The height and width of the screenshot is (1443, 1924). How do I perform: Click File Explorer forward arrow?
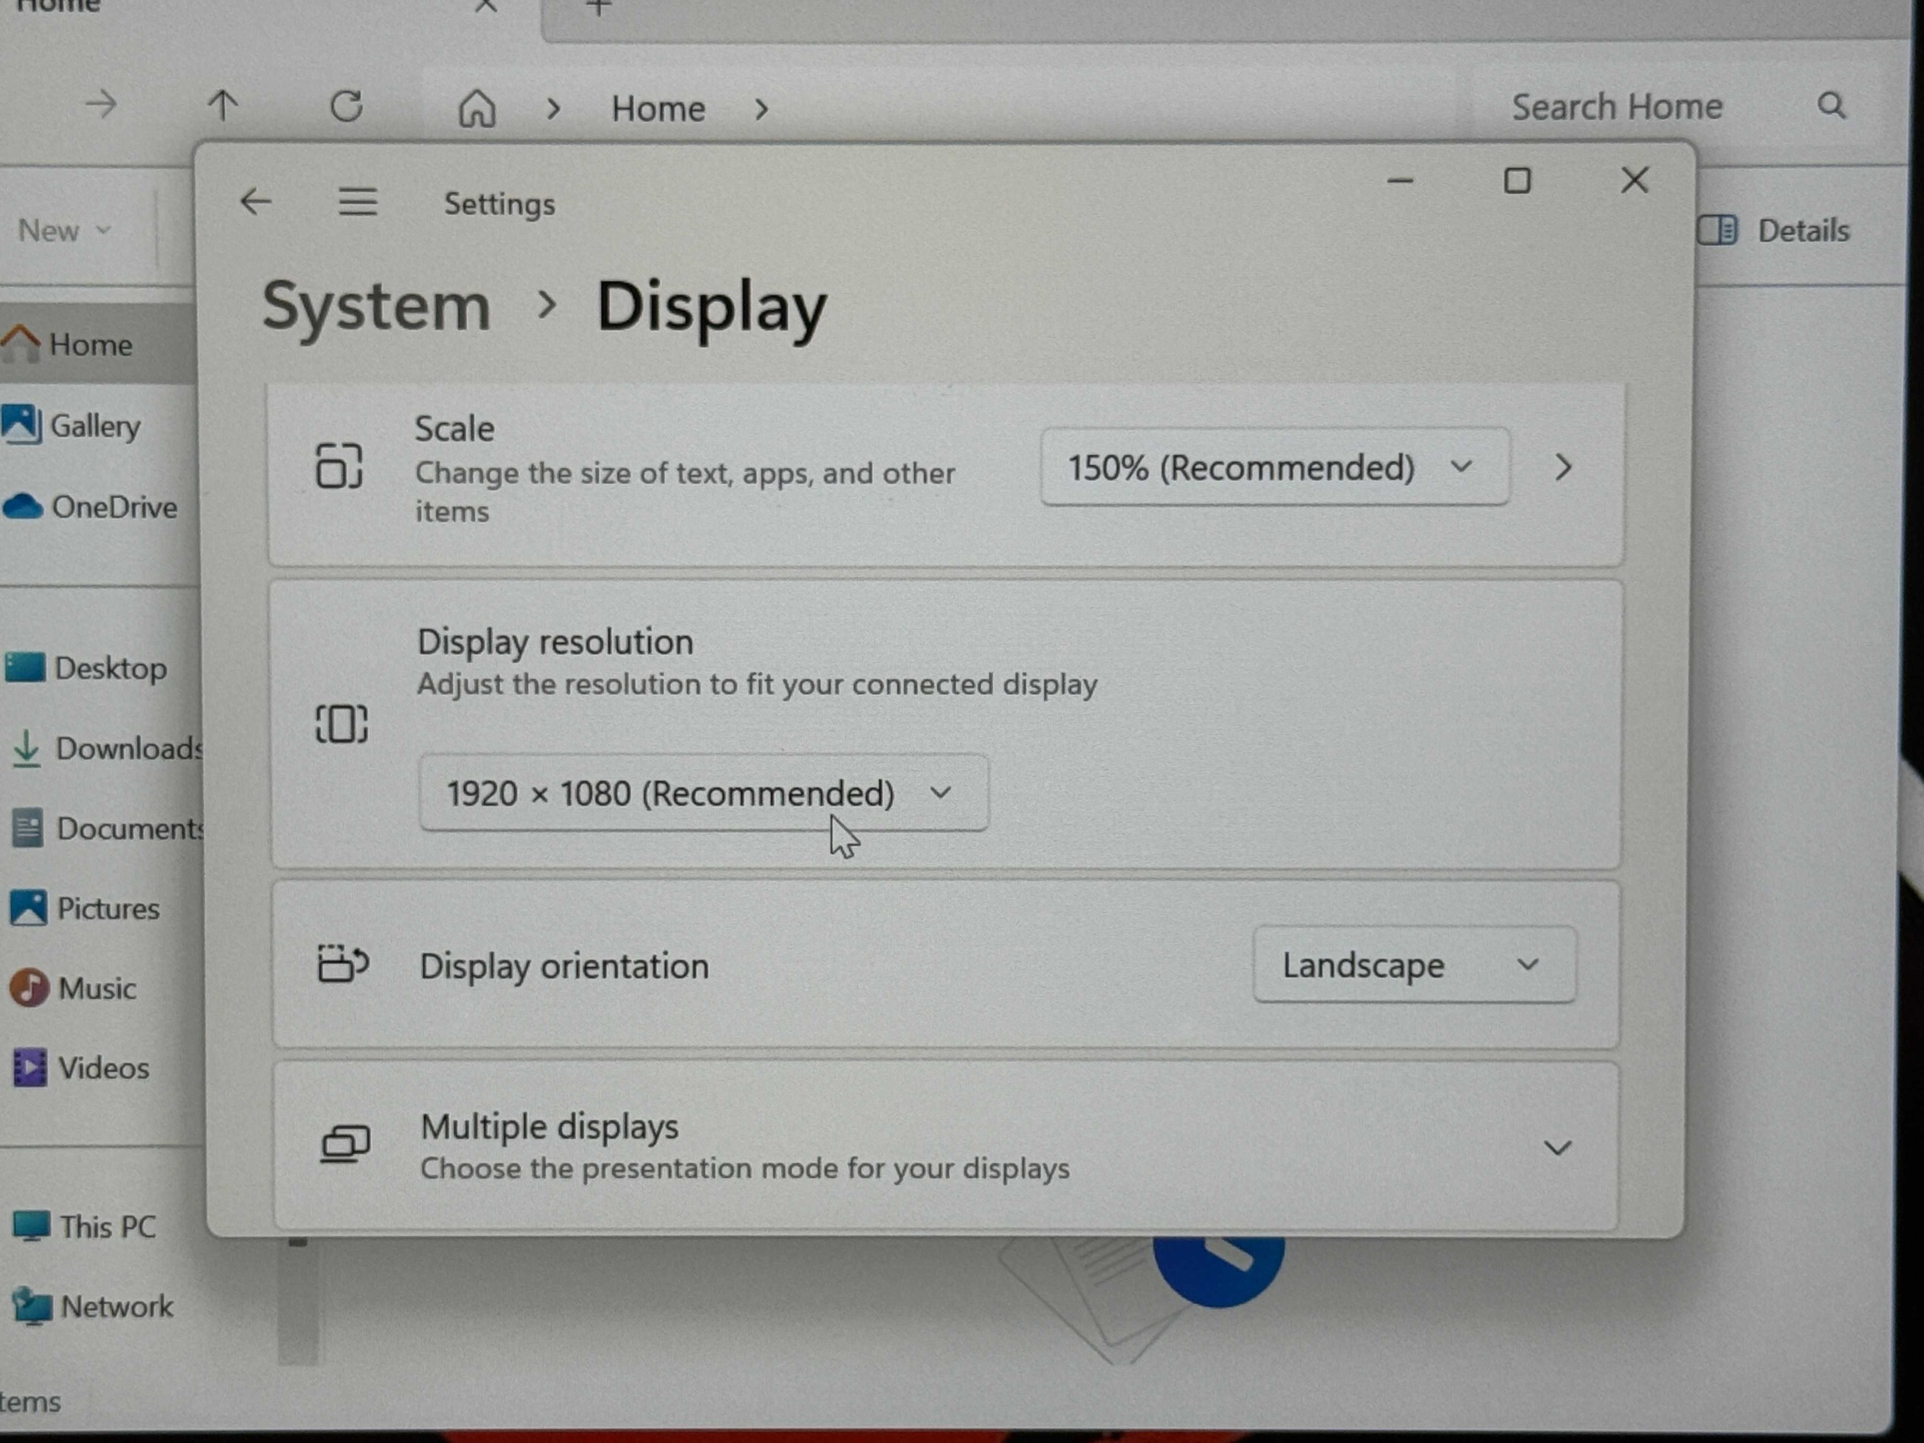click(x=101, y=105)
